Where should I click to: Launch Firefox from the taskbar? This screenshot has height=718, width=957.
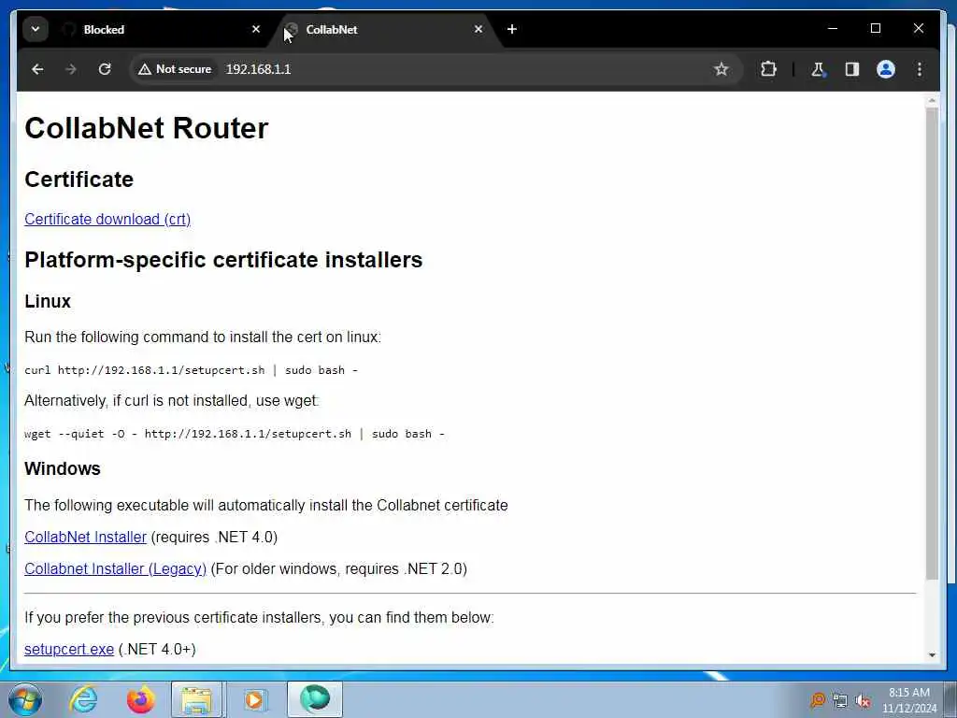(x=140, y=699)
